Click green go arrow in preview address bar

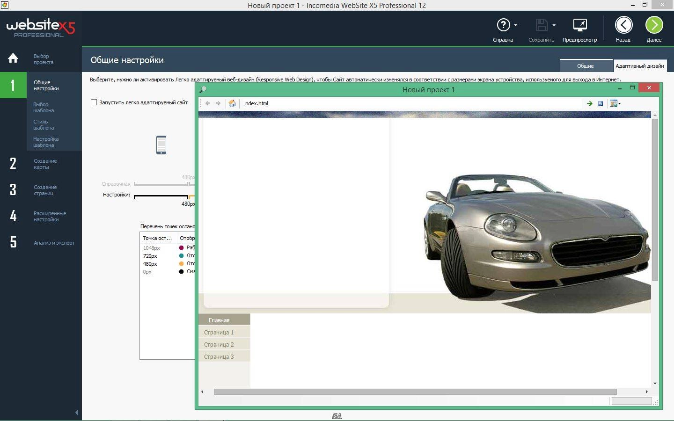pos(590,103)
